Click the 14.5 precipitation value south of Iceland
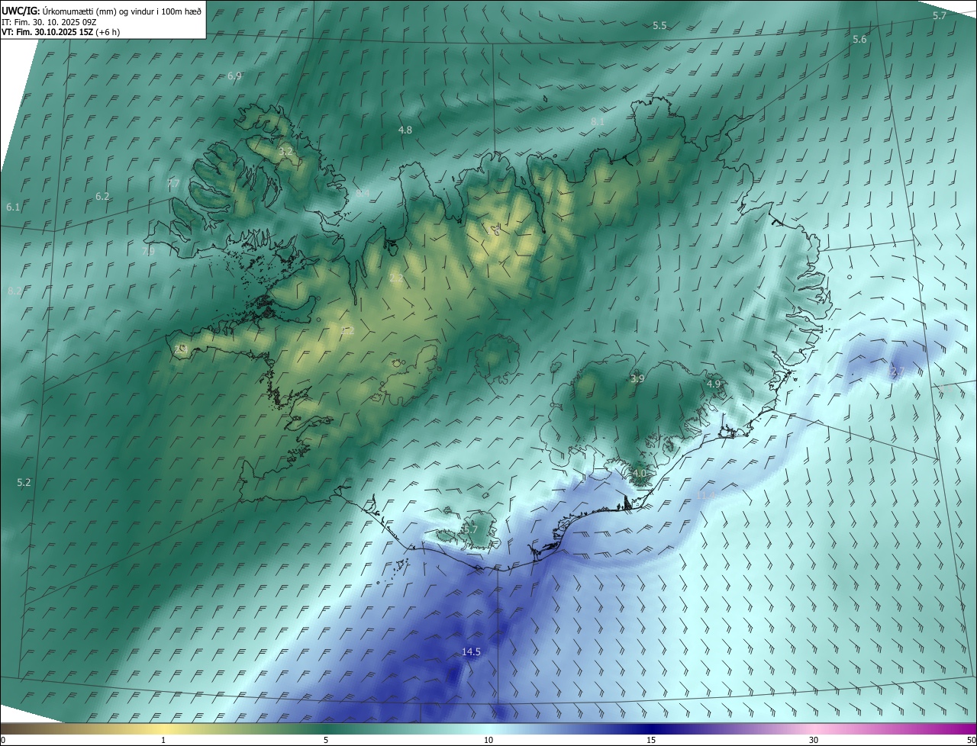This screenshot has width=977, height=746. coord(472,651)
